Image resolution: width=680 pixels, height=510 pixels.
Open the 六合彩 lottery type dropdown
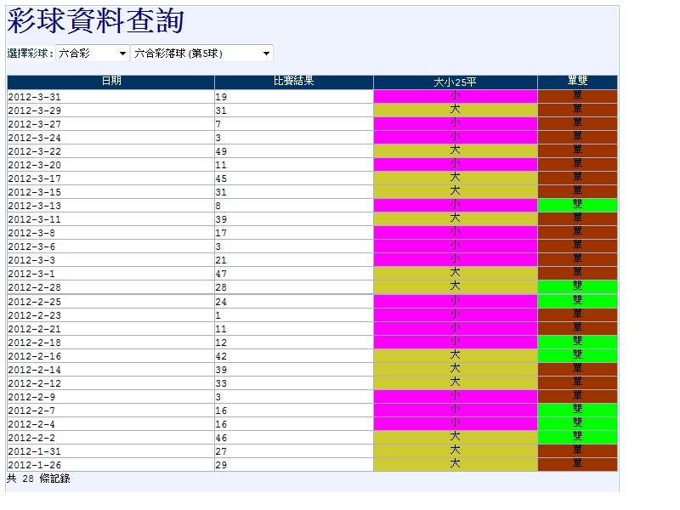pos(92,54)
